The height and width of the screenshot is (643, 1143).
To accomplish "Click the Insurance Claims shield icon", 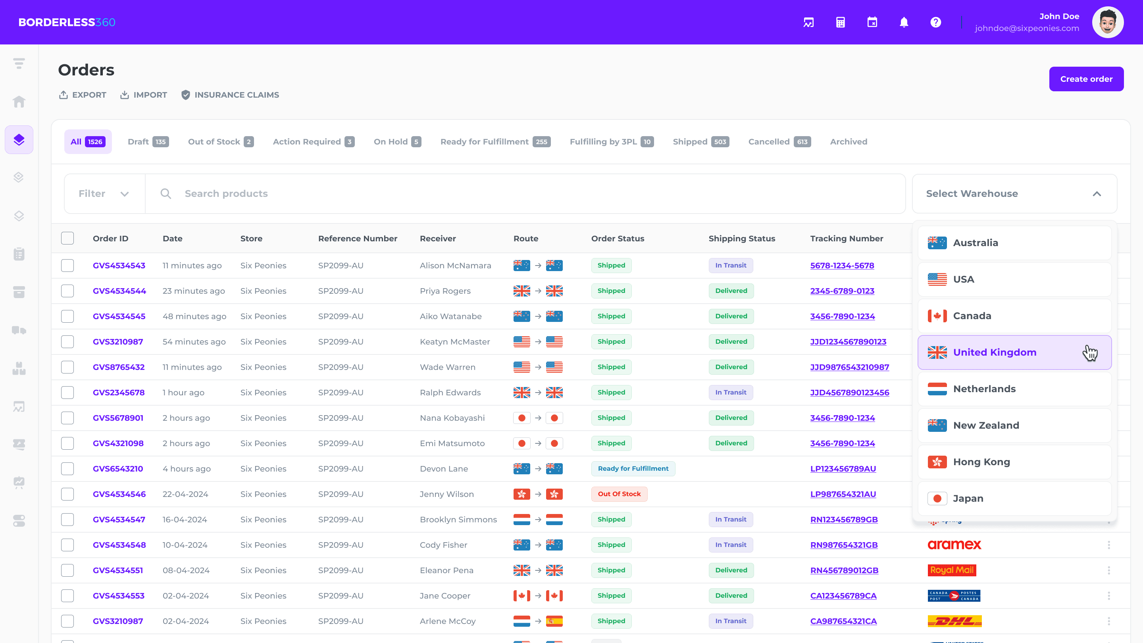I will 185,95.
